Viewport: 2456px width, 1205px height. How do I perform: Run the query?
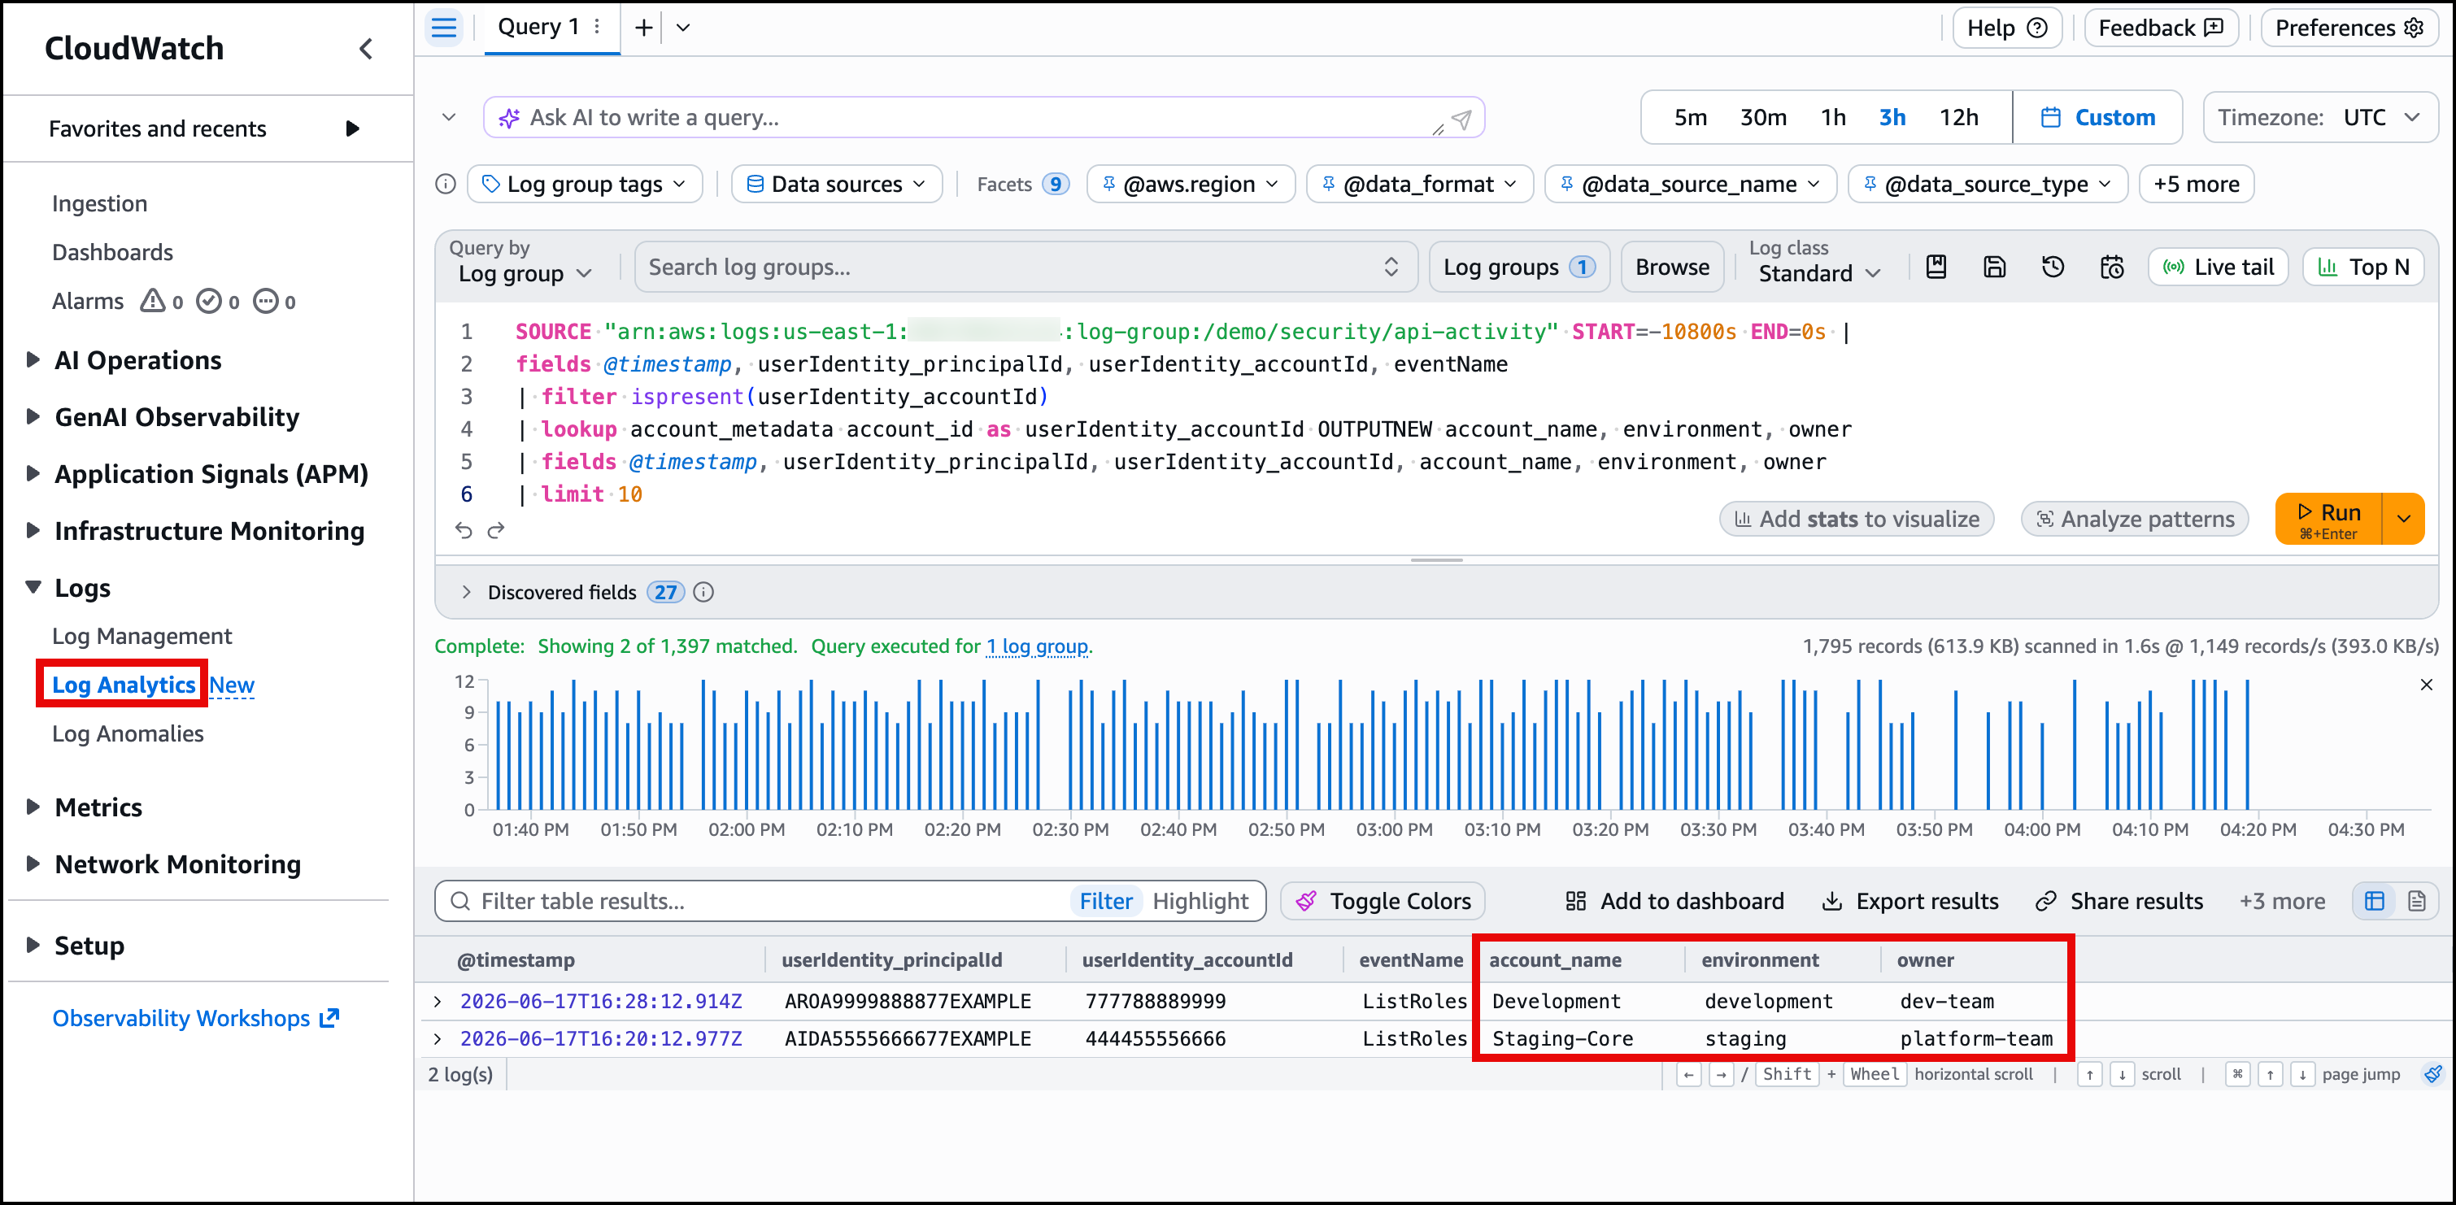(2328, 519)
